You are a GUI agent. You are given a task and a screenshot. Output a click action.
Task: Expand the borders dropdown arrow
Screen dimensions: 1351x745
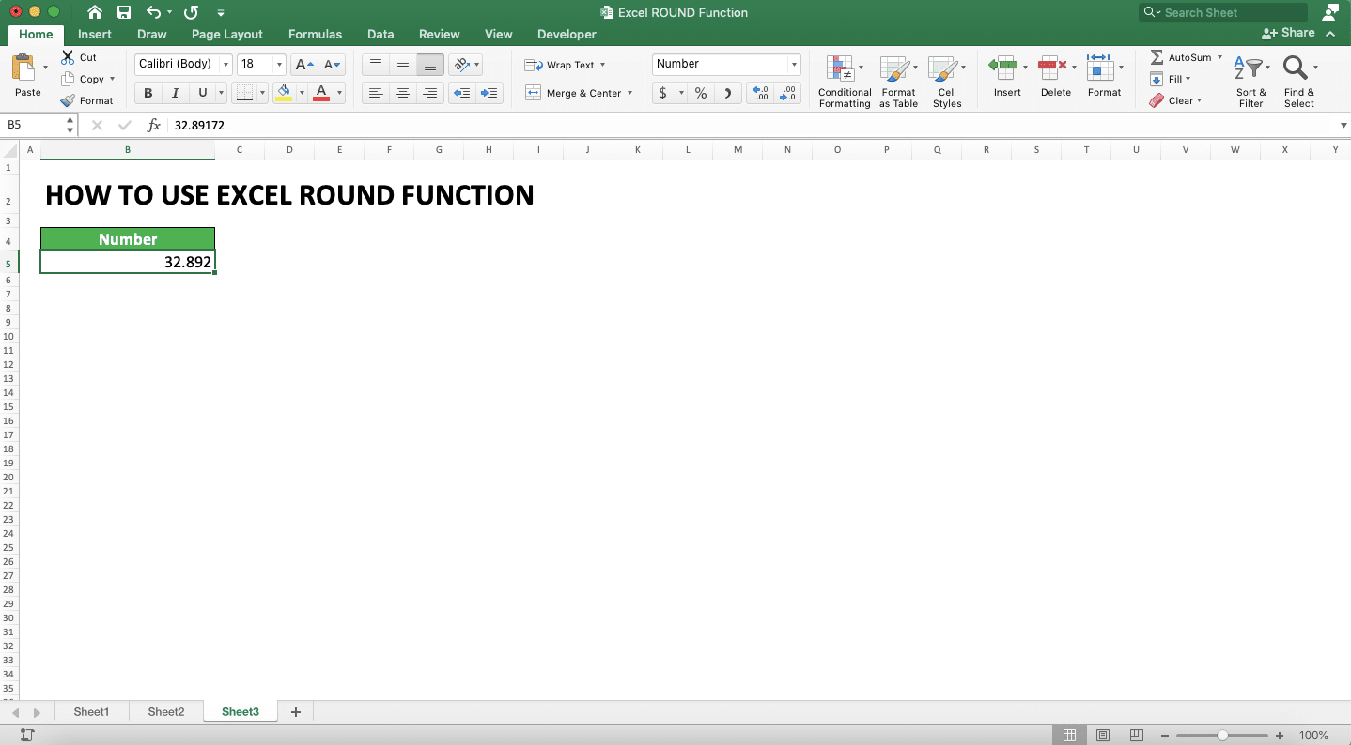[x=262, y=93]
